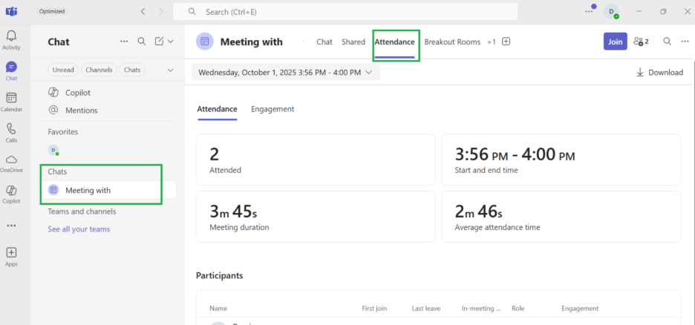Go back with the navigation arrow
The image size is (695, 325).
click(143, 12)
